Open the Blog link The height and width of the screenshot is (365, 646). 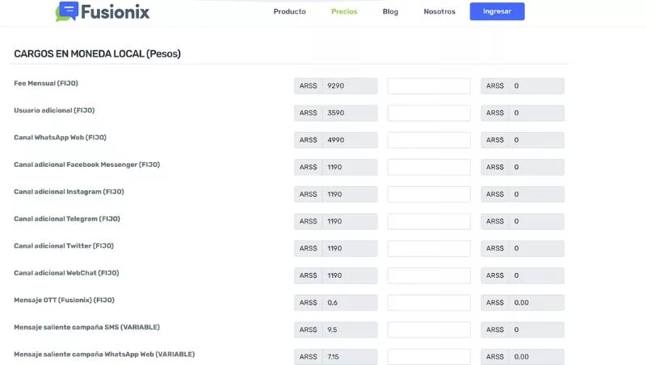pyautogui.click(x=390, y=12)
